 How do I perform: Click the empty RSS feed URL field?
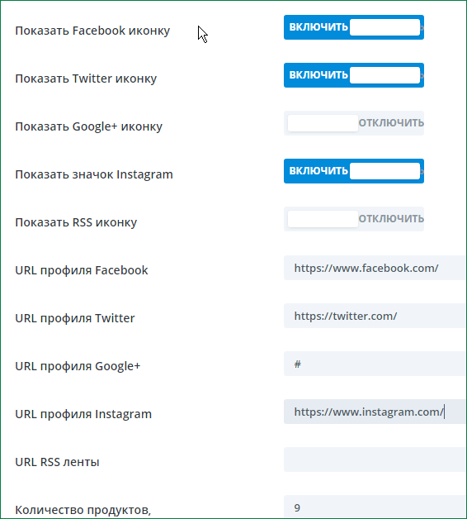pyautogui.click(x=375, y=459)
